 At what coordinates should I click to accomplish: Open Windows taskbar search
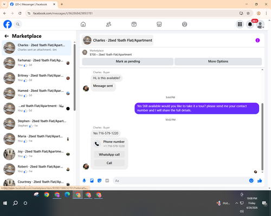[x=15, y=203]
